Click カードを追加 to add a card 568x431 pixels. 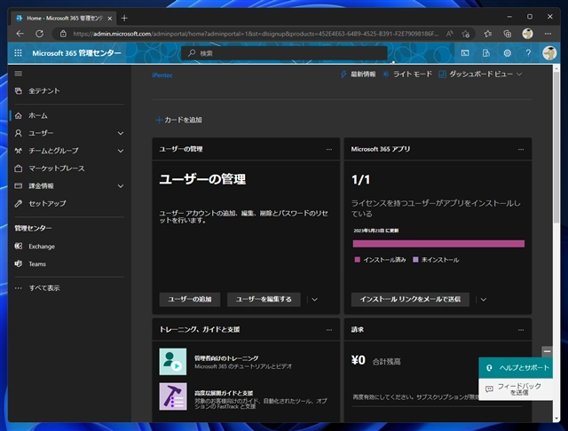point(178,120)
